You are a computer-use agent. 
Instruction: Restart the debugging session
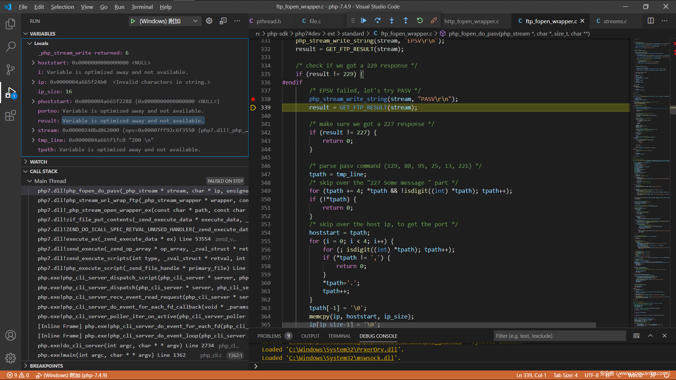[x=420, y=21]
